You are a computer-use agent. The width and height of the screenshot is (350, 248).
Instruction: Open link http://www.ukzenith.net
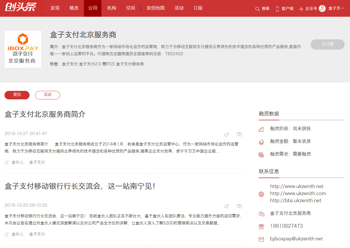tap(297, 187)
